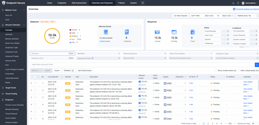The height and width of the screenshot is (125, 259).
Task: Collapse the Intrusion Detection section
Action: click(24, 25)
